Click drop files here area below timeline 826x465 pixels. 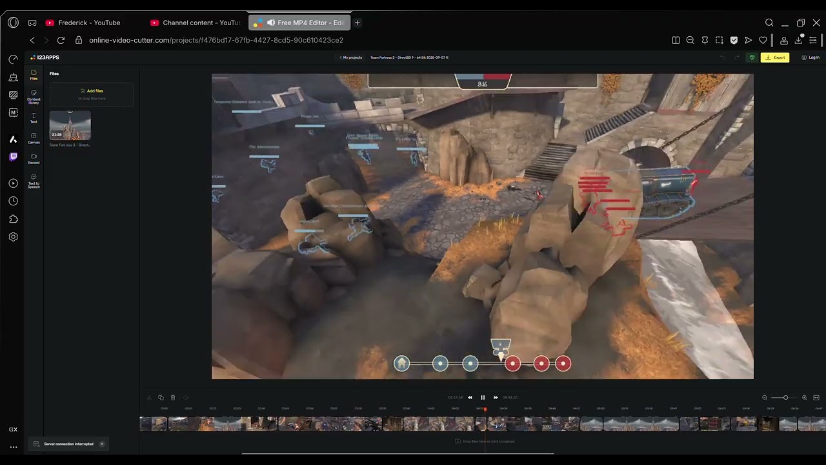coord(485,442)
